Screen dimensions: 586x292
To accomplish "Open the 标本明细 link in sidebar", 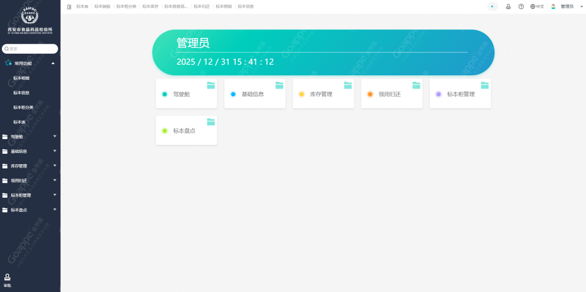I will point(22,78).
